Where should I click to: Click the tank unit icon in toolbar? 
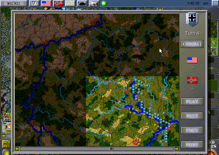click(82, 3)
